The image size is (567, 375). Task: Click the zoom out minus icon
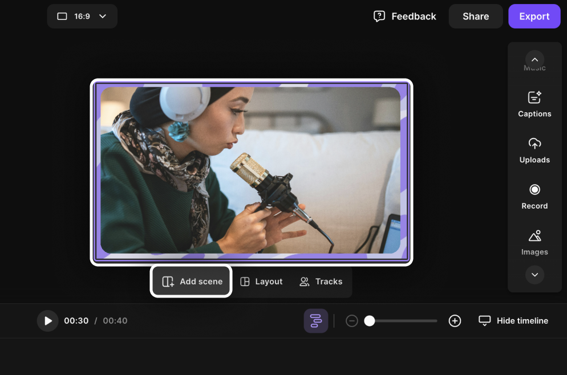click(x=352, y=321)
